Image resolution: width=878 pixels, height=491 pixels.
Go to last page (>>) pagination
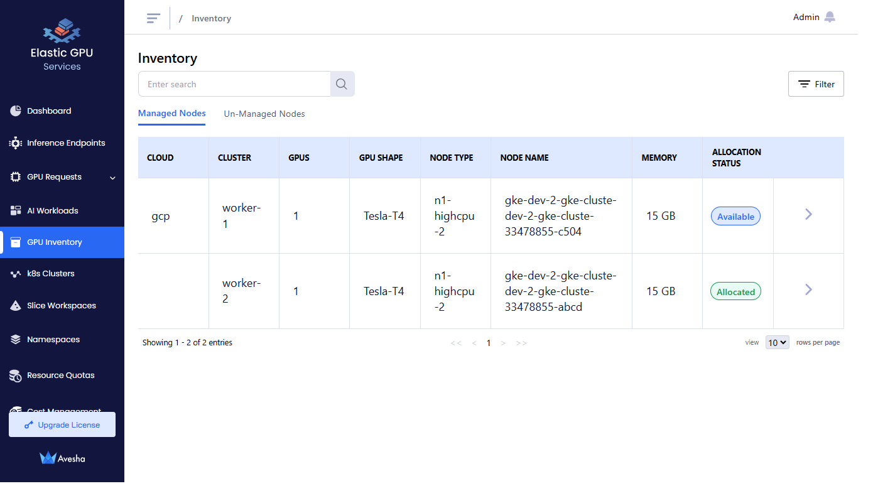click(x=521, y=343)
